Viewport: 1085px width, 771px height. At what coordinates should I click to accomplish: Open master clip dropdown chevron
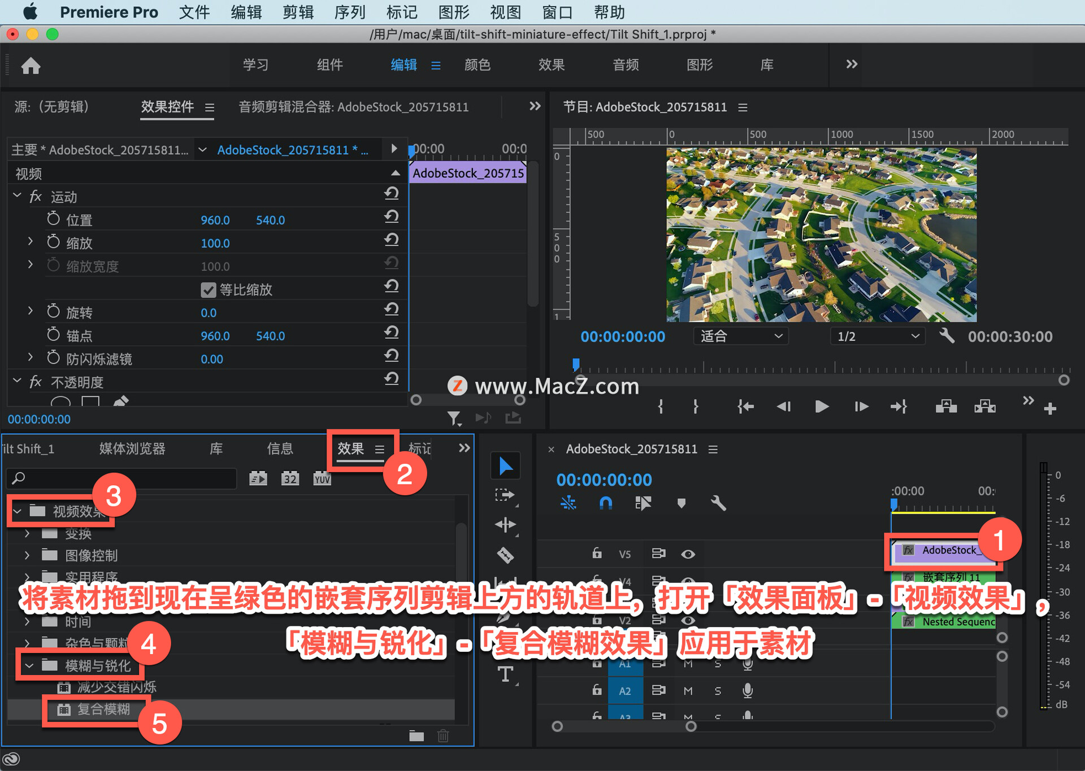coord(202,150)
